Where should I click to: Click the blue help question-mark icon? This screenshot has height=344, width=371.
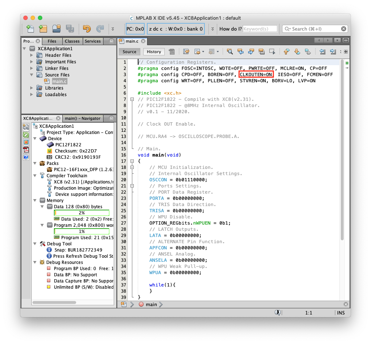tap(26, 157)
